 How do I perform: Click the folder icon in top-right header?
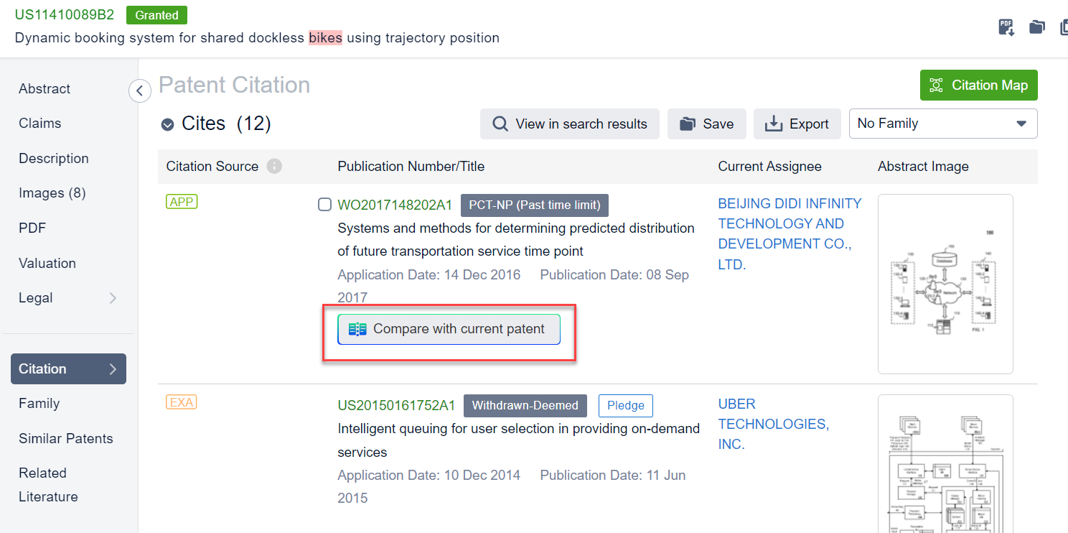(x=1036, y=27)
